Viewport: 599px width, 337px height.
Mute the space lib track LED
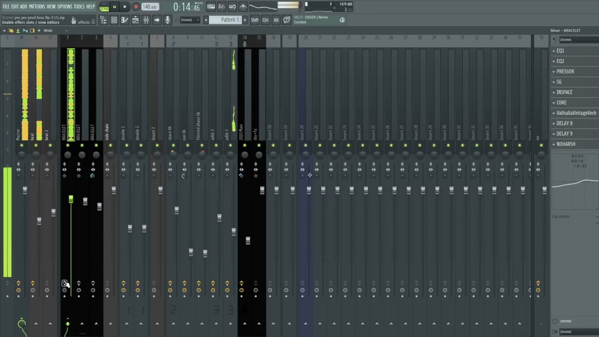(x=173, y=146)
